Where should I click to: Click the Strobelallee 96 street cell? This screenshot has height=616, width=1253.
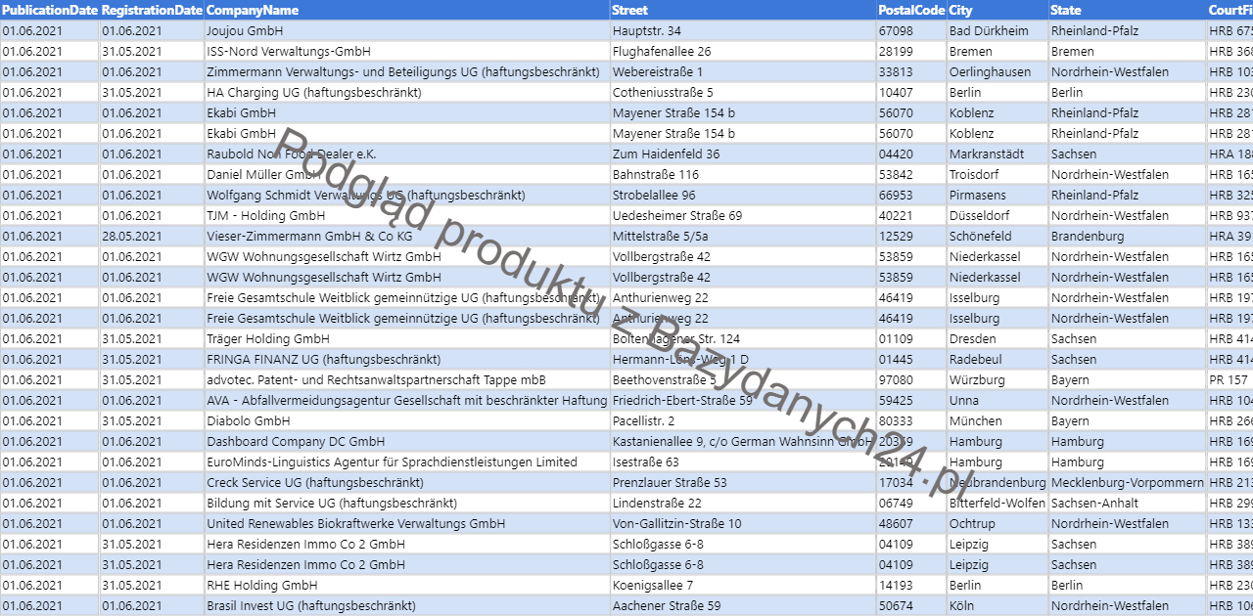pos(743,196)
